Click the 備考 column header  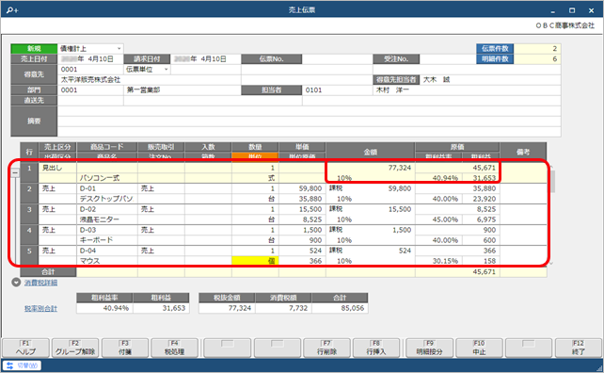tap(523, 152)
